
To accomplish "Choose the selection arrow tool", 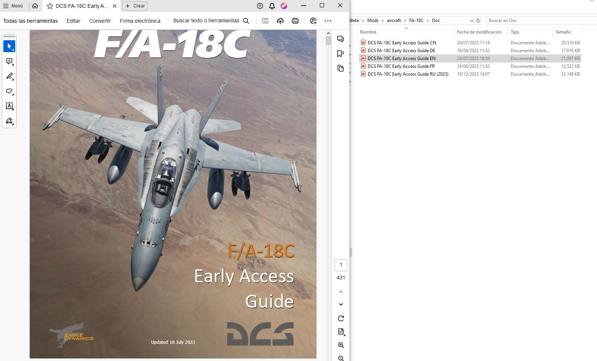I will [x=9, y=46].
